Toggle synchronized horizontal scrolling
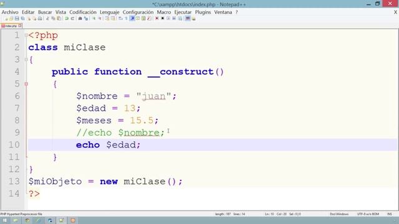Viewport: 399px width, 224px height. 113,19
